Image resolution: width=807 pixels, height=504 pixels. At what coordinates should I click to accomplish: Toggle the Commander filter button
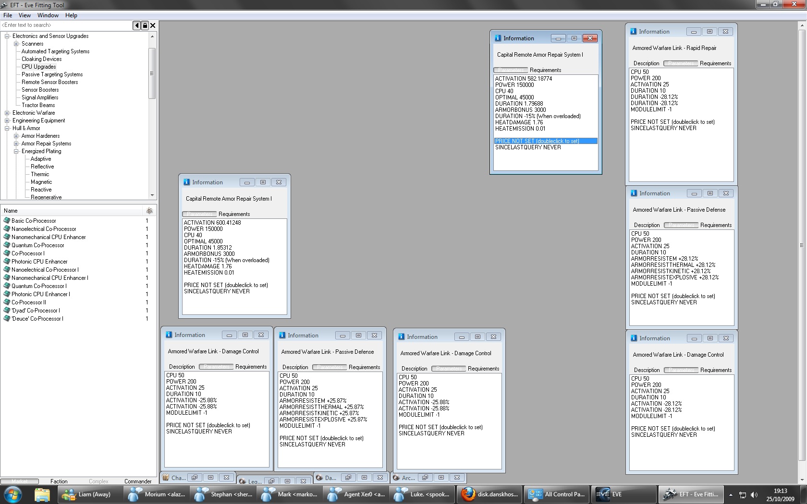point(138,481)
